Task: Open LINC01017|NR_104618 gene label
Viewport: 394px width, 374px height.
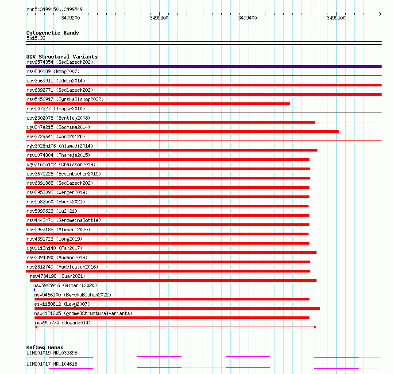Action: click(52, 364)
